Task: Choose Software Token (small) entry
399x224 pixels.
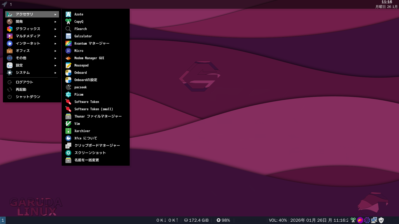Action: click(96, 109)
